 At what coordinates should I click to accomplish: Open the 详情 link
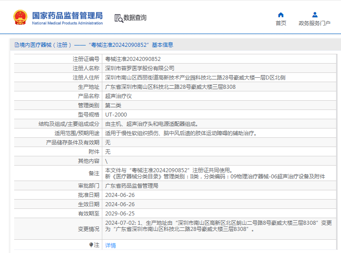click(x=110, y=245)
